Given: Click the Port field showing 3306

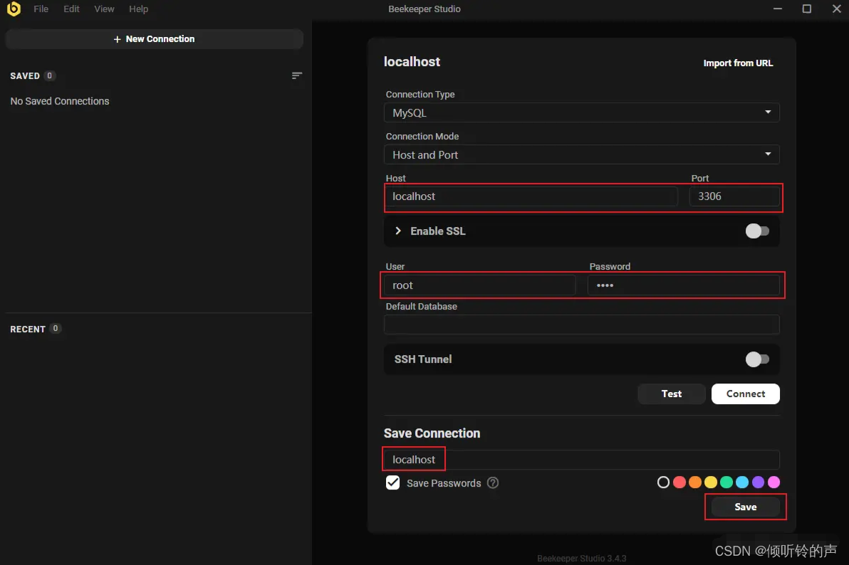Looking at the screenshot, I should (734, 196).
